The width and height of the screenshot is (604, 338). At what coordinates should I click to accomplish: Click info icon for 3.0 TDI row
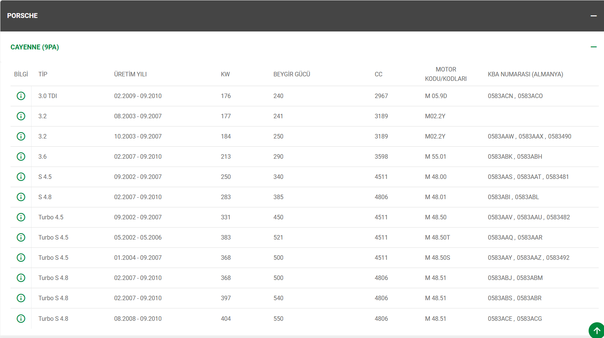pyautogui.click(x=21, y=96)
